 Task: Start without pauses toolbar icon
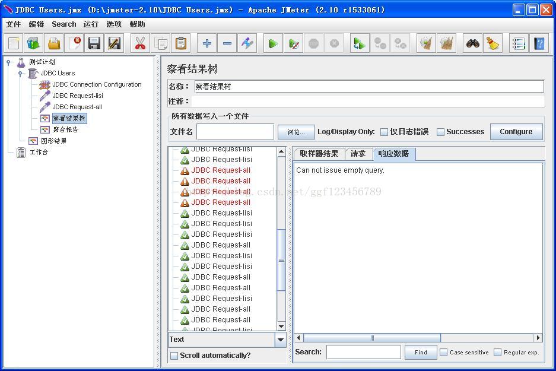tap(294, 43)
